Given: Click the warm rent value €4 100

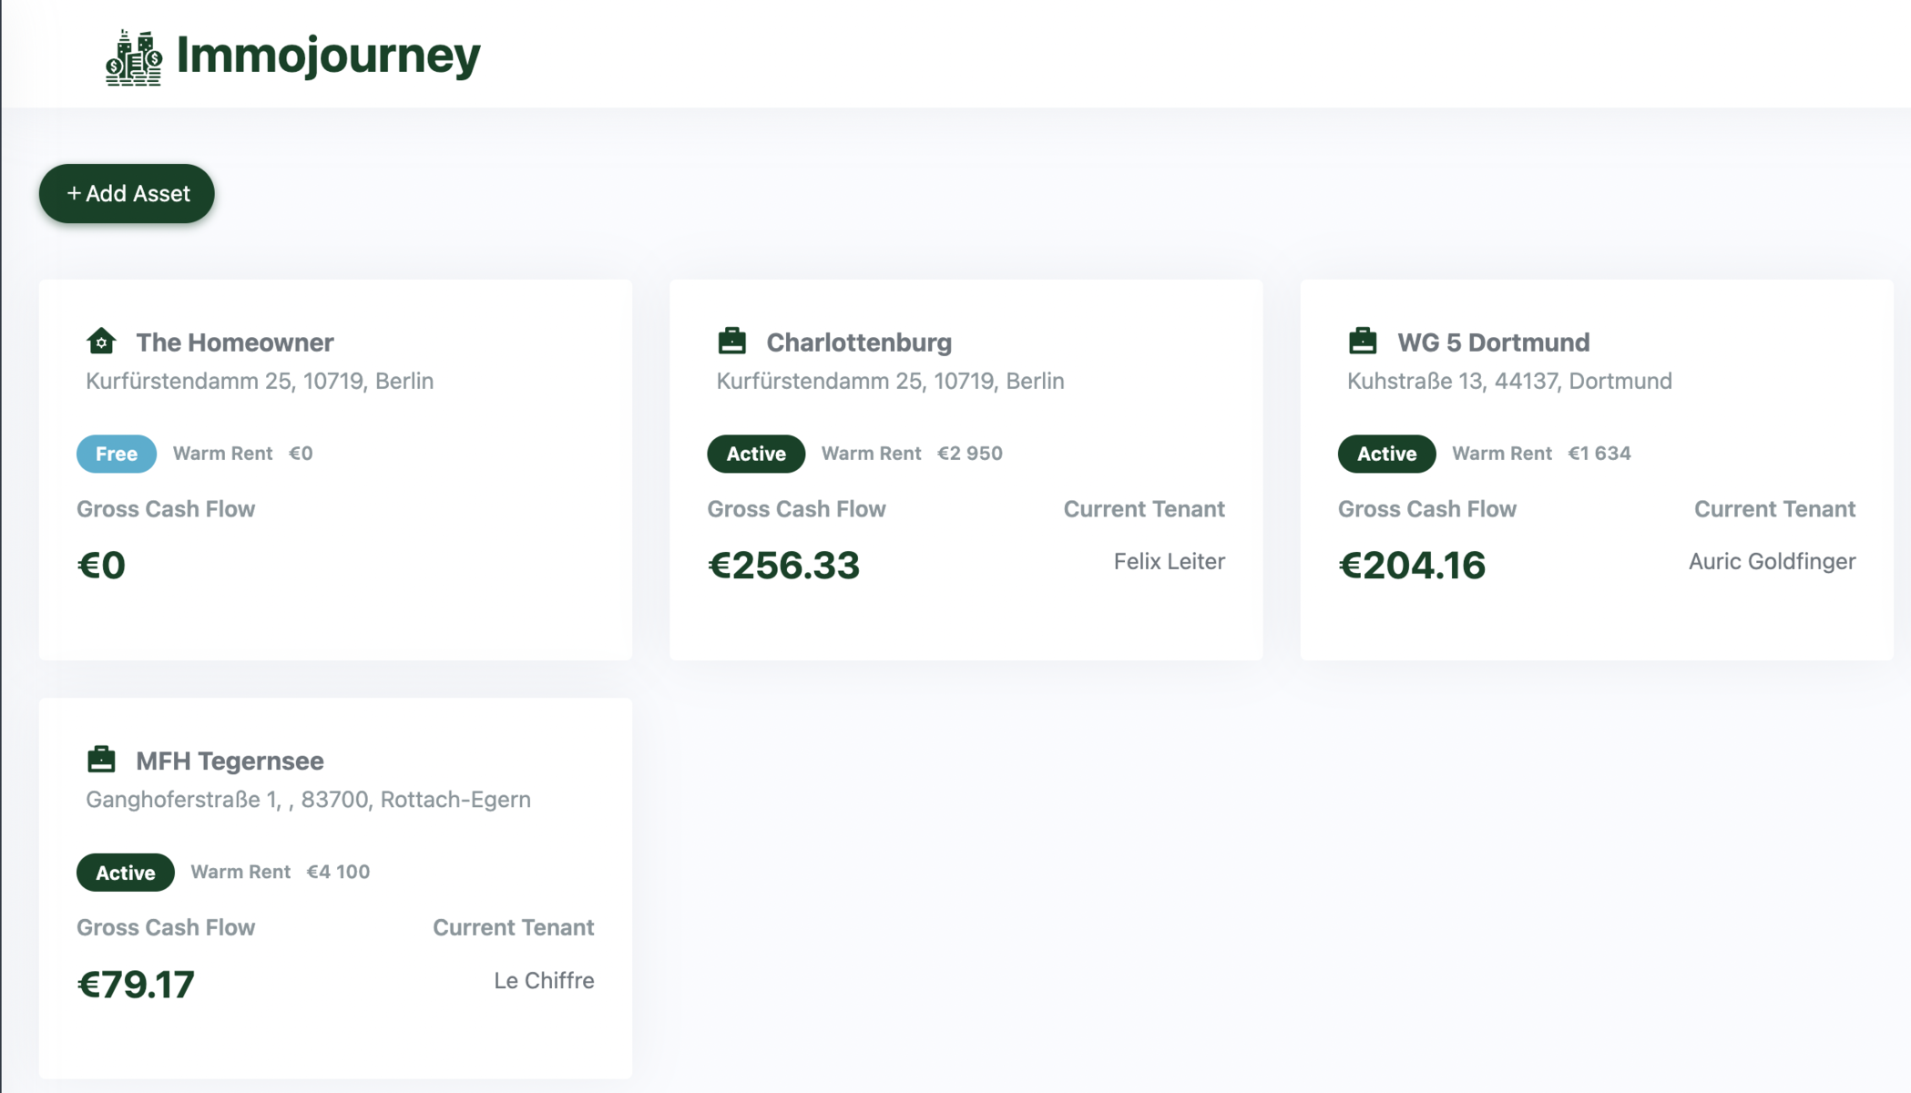Looking at the screenshot, I should tap(338, 872).
